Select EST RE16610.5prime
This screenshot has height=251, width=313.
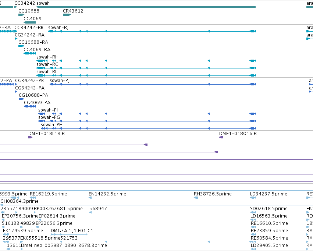pyautogui.click(x=269, y=223)
